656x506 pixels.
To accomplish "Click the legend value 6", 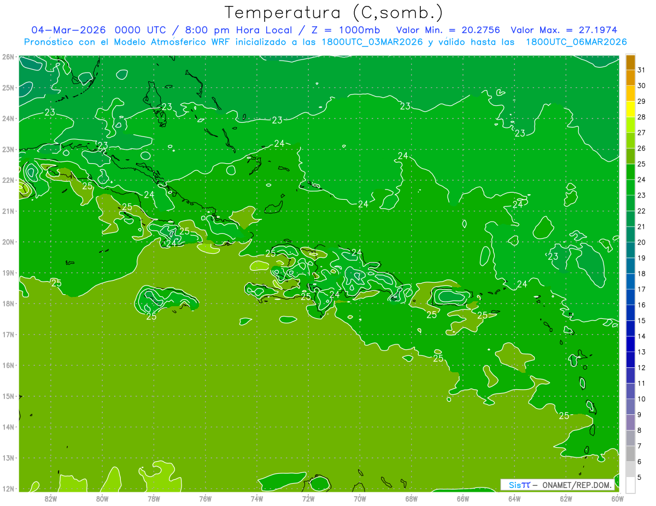I will 639,462.
